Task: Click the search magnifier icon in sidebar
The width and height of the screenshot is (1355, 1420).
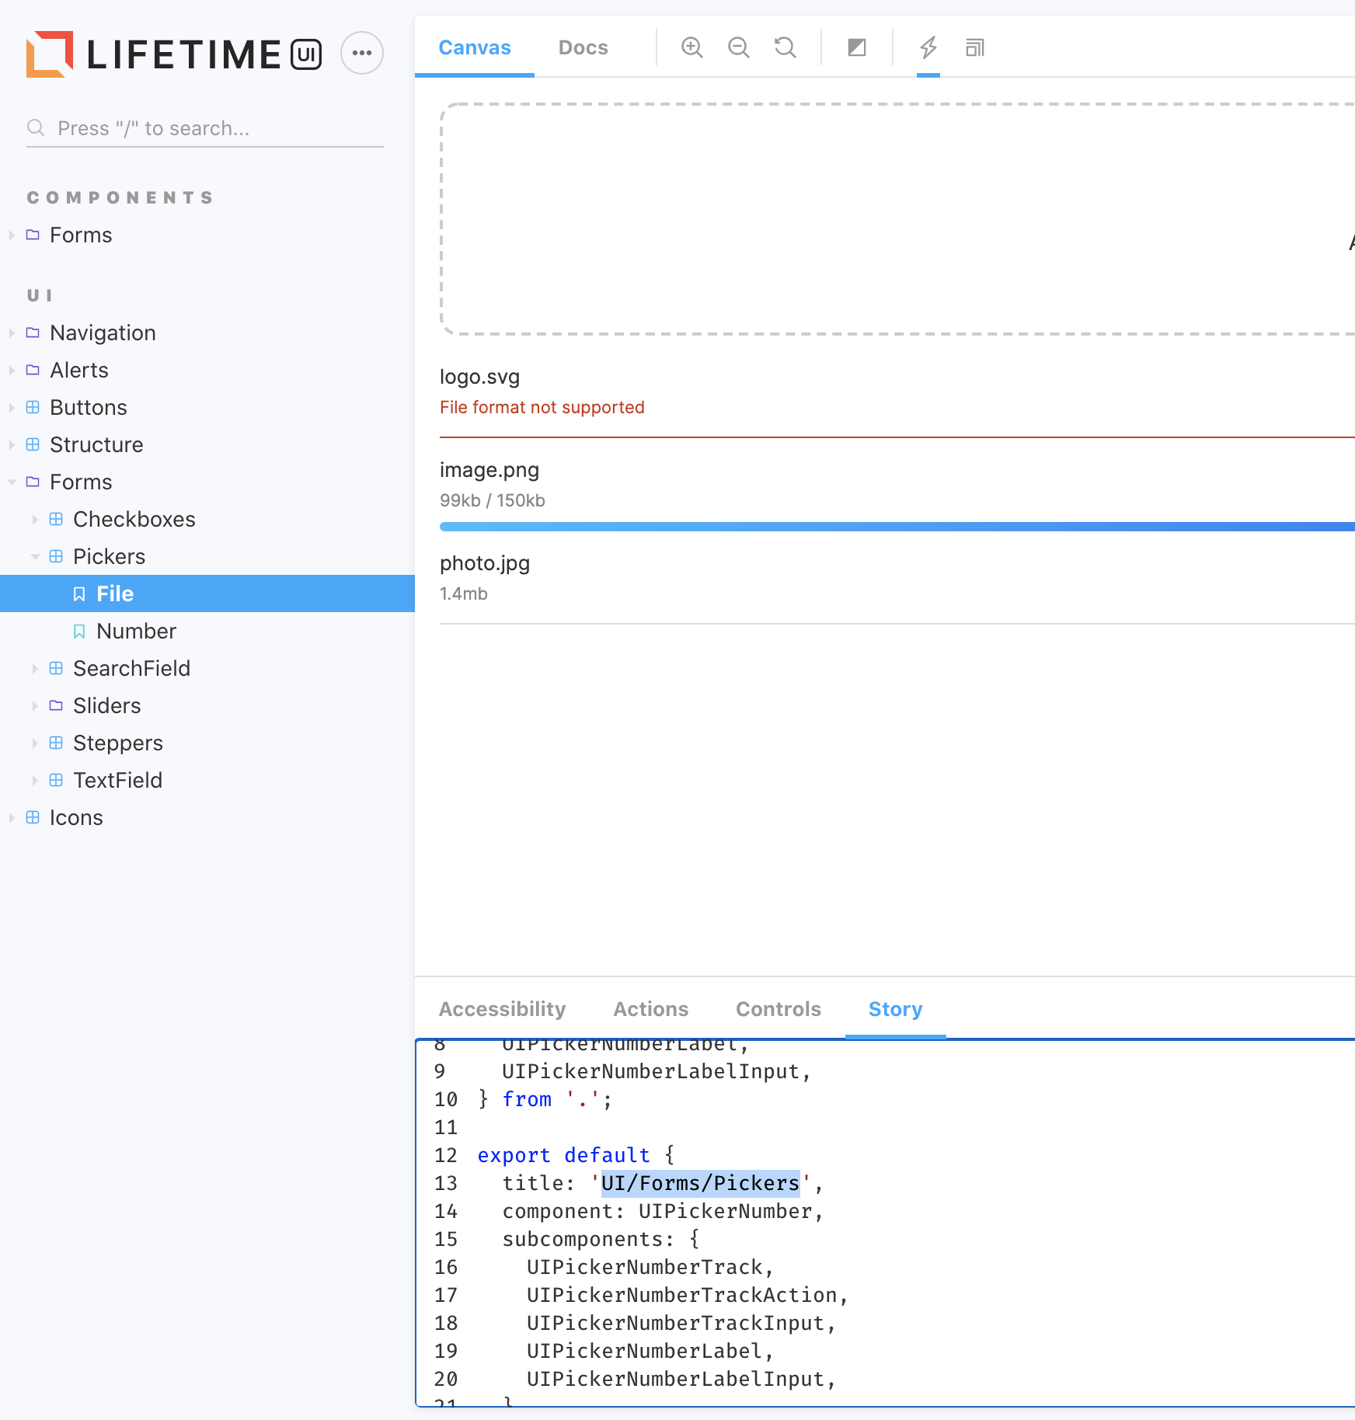Action: (36, 127)
